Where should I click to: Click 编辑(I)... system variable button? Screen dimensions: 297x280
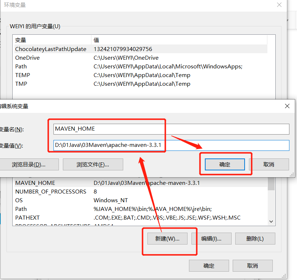pos(211,239)
